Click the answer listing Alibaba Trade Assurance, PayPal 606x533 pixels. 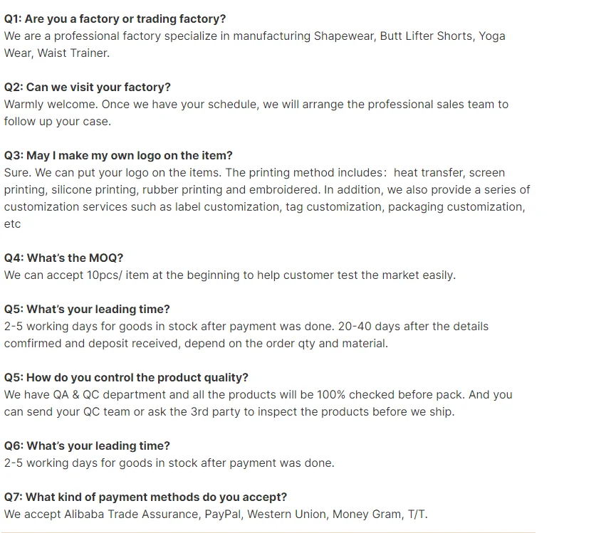click(216, 514)
